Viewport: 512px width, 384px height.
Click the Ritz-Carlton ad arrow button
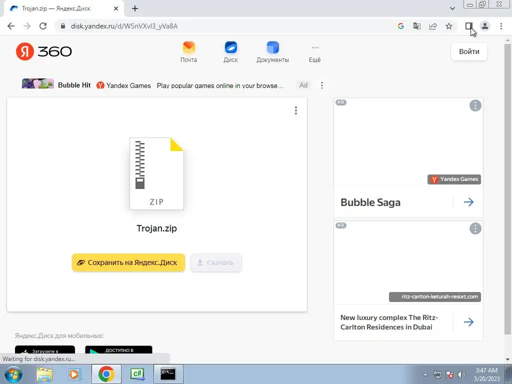[468, 322]
